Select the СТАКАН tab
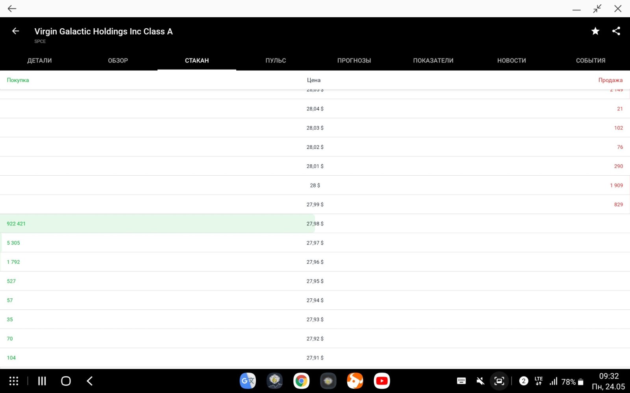Screen dimensions: 630x393 coord(197,61)
